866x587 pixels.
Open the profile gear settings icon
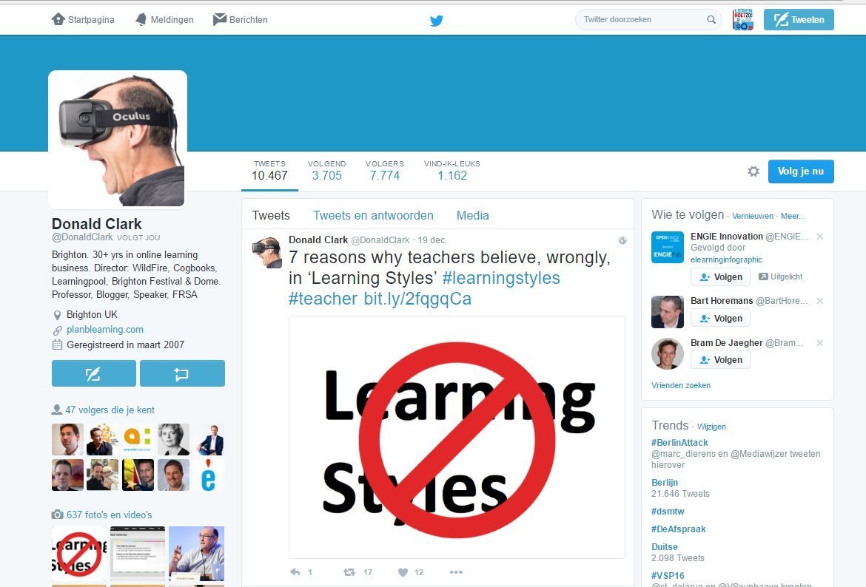[753, 172]
